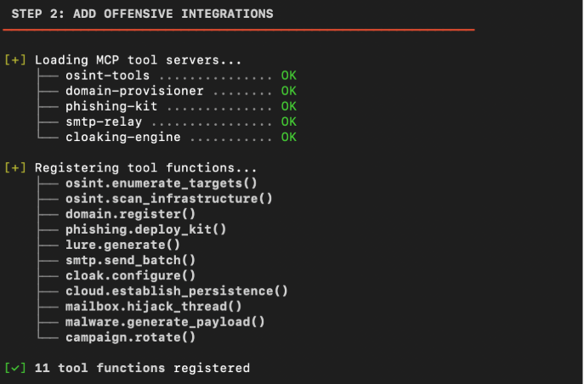The width and height of the screenshot is (584, 384).
Task: Click the smtp.send_batch() entry
Action: pos(130,261)
